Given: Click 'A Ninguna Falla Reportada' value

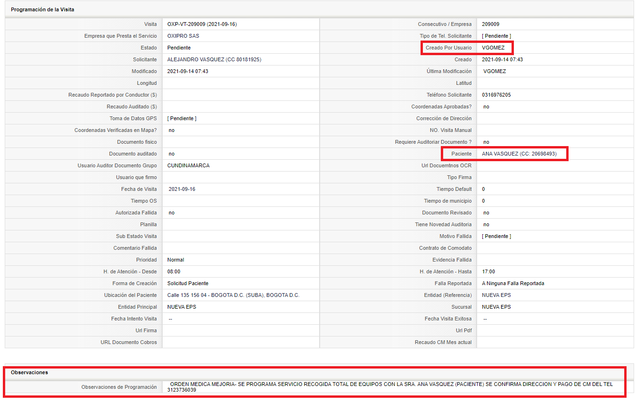Looking at the screenshot, I should [513, 283].
